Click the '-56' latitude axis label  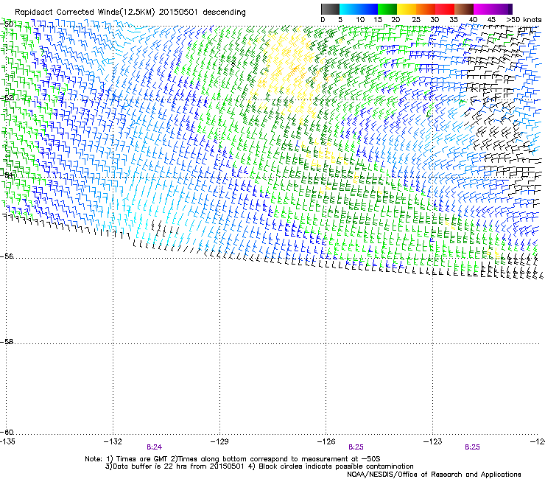[x=7, y=256]
